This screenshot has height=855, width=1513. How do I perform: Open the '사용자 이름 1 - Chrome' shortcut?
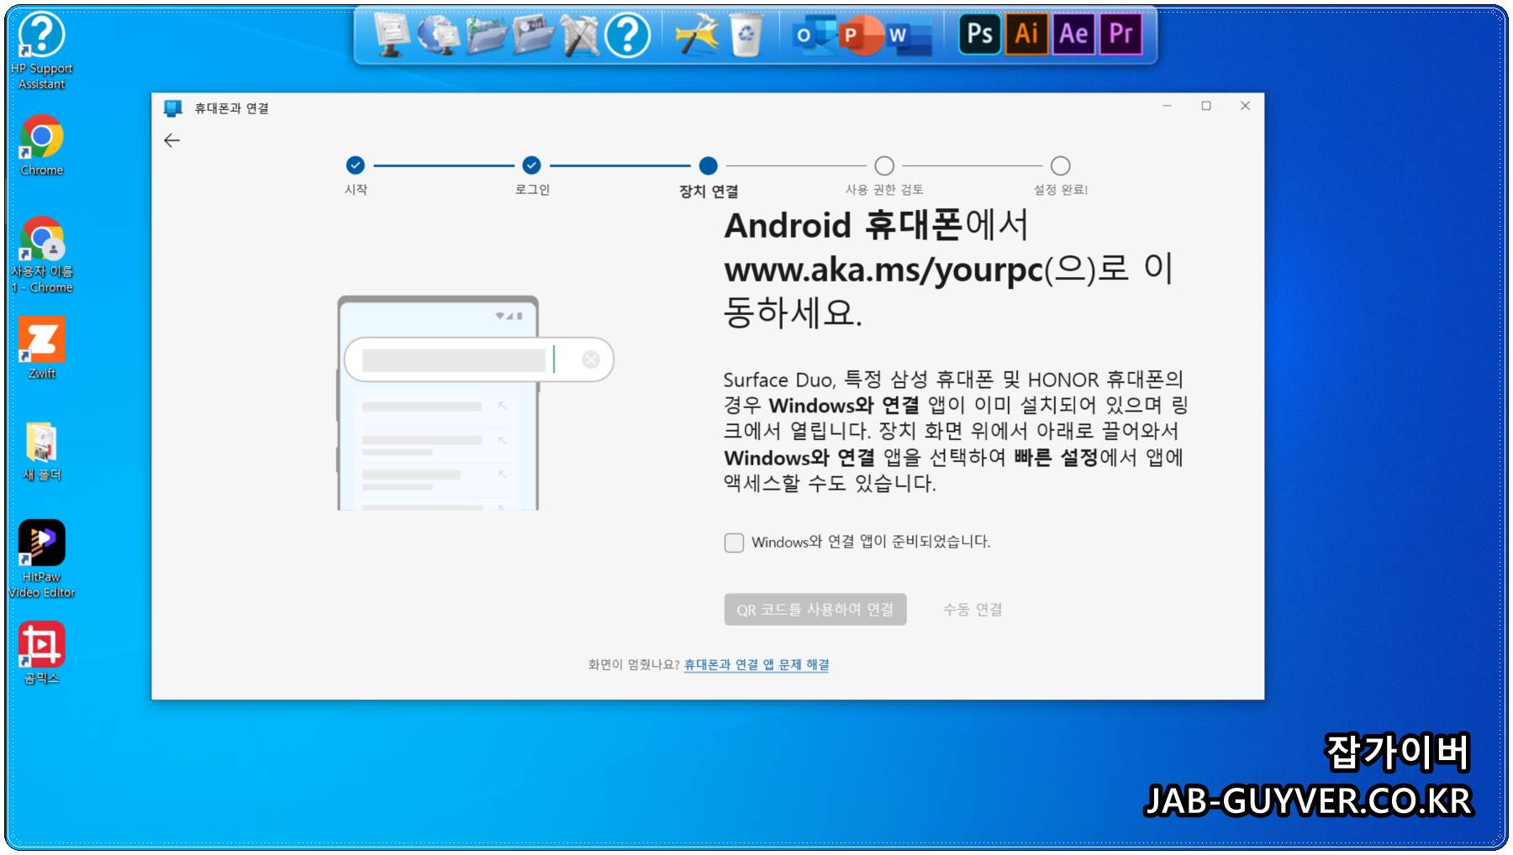[x=41, y=255]
